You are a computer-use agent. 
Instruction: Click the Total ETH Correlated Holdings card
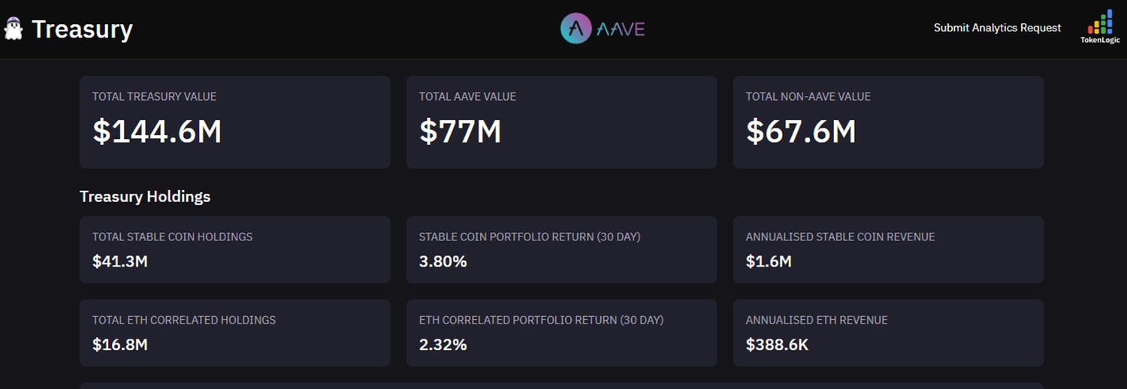pyautogui.click(x=234, y=333)
